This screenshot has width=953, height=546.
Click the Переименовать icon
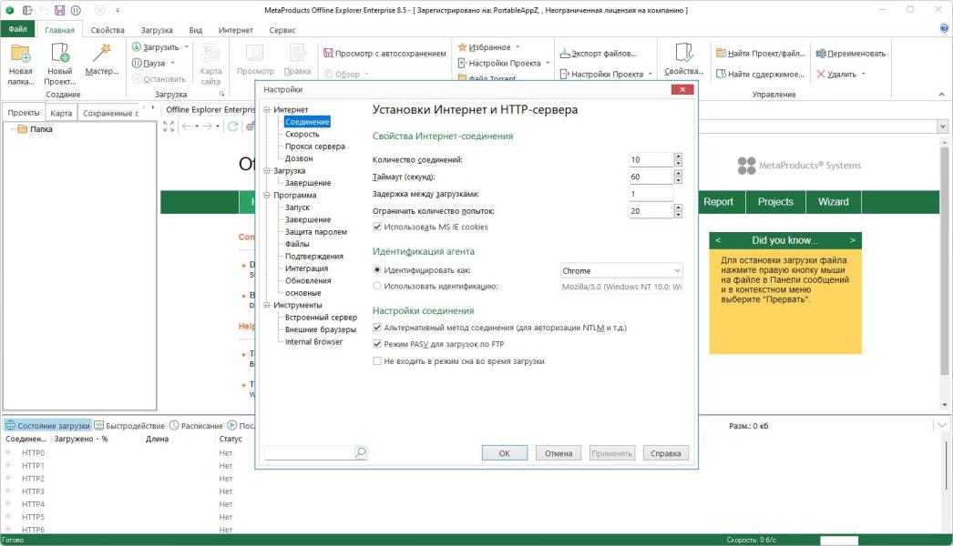[821, 54]
